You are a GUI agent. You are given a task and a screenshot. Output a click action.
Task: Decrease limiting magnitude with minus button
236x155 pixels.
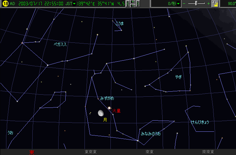[133, 6]
